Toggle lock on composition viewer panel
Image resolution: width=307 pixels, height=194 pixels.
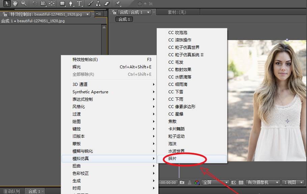(114, 12)
